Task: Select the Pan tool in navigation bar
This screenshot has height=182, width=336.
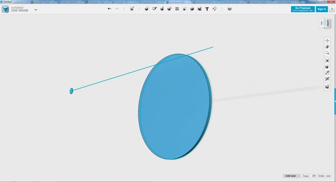Action: 327,41
